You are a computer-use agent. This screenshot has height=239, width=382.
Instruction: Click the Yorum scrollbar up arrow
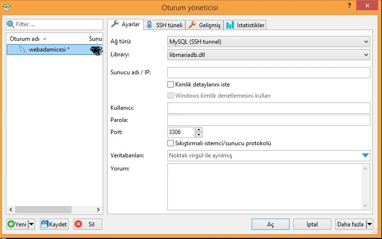[x=365, y=169]
